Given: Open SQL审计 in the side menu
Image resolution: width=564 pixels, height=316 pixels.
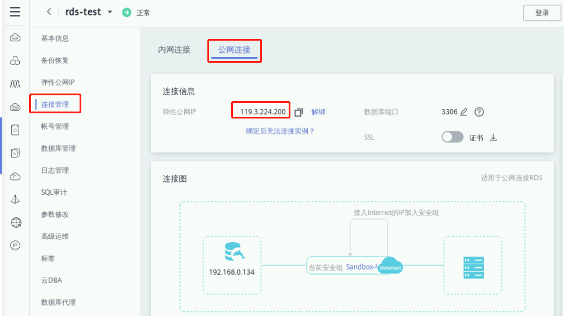Looking at the screenshot, I should 54,192.
